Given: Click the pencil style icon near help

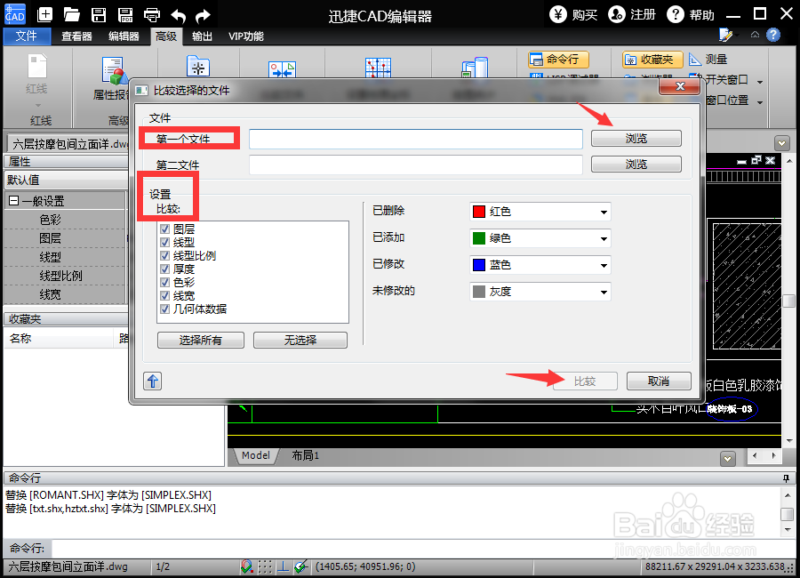Looking at the screenshot, I should point(725,35).
